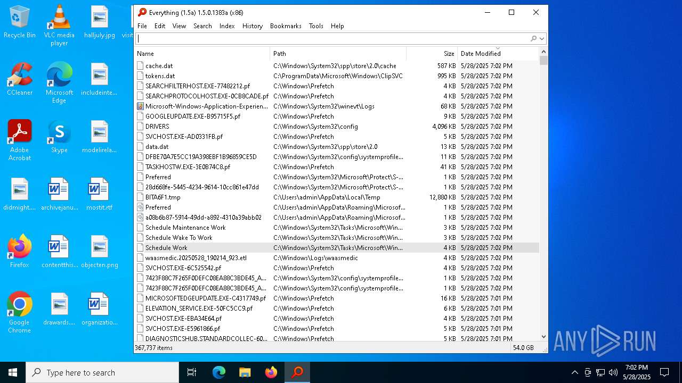Open the File menu
Viewport: 682px width, 383px height.
pos(142,26)
